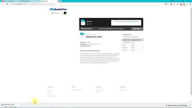192x108 pixels.
Task: Click the winmine file icon in dark banner
Action: coord(83,22)
